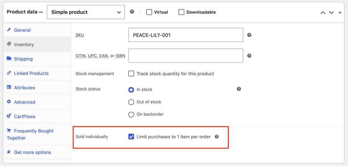Viewport: 348px width, 166px height.
Task: Click the help icon for Stock status
Action: click(x=239, y=89)
